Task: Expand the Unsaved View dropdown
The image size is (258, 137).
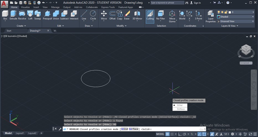Action: (236, 21)
